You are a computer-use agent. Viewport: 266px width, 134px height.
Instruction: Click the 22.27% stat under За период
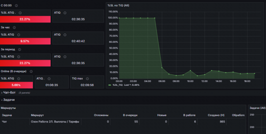[x=25, y=63]
